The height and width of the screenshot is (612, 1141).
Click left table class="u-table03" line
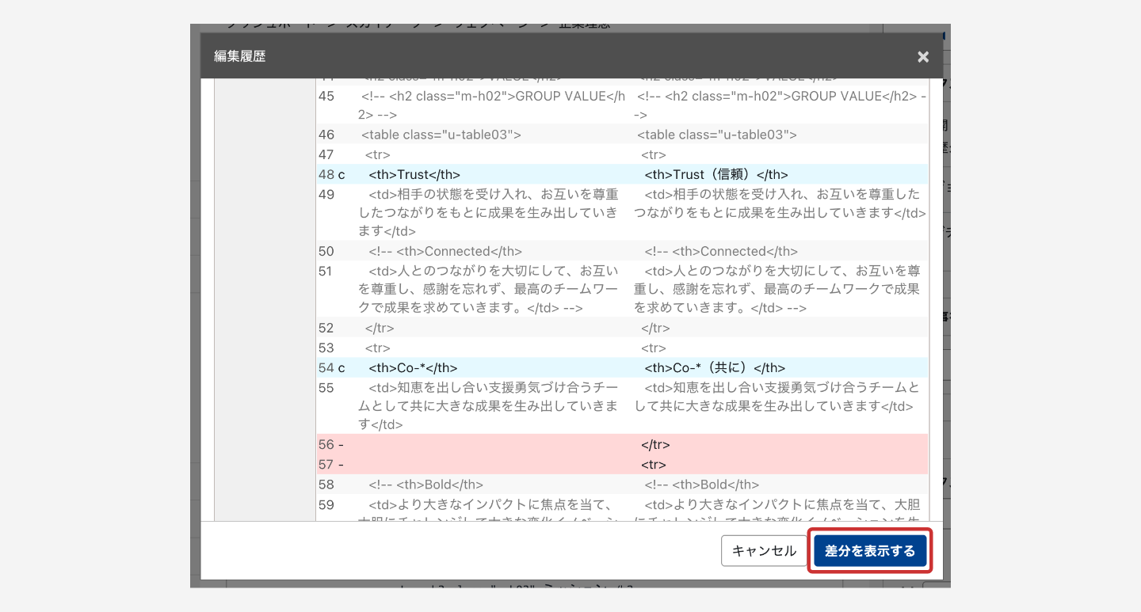click(x=441, y=135)
